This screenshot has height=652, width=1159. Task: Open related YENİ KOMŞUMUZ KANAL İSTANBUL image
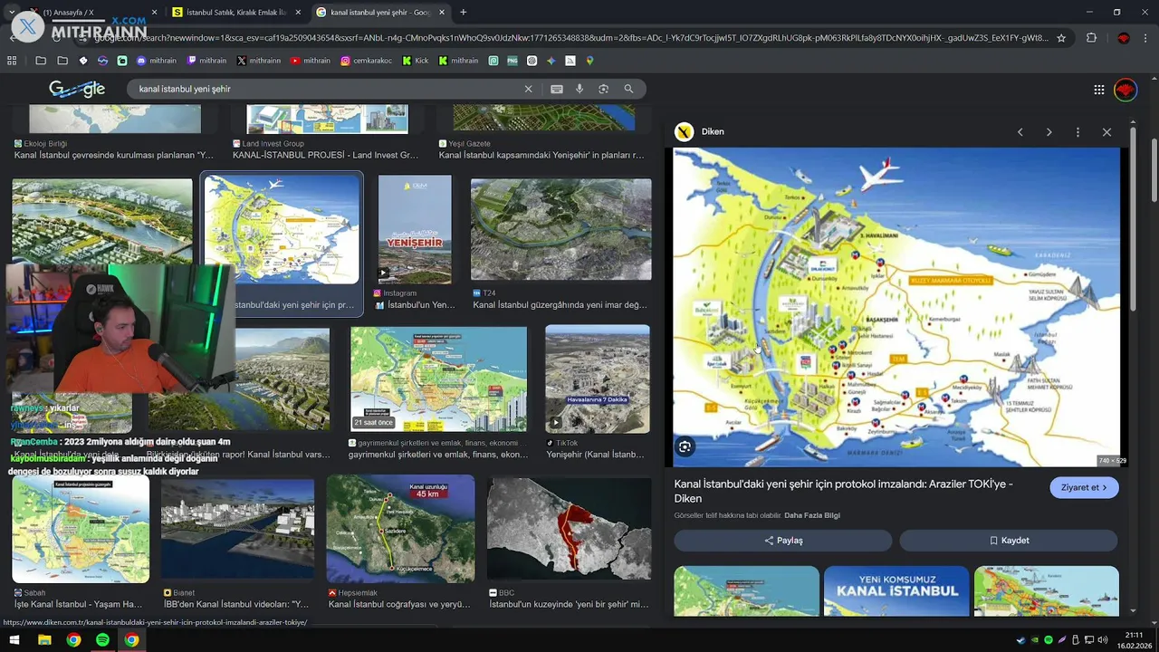pyautogui.click(x=896, y=590)
